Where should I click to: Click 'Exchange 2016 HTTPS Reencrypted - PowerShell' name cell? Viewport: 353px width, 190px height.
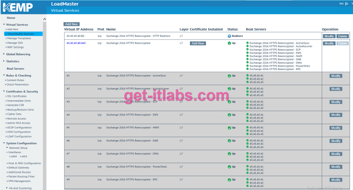(137, 167)
